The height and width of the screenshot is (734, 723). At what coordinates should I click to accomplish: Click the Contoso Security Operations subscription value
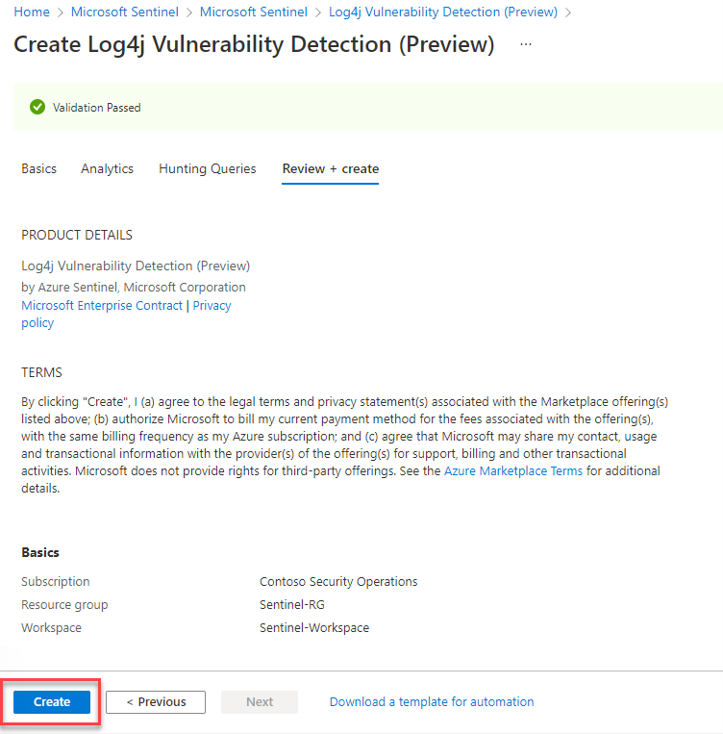tap(338, 581)
